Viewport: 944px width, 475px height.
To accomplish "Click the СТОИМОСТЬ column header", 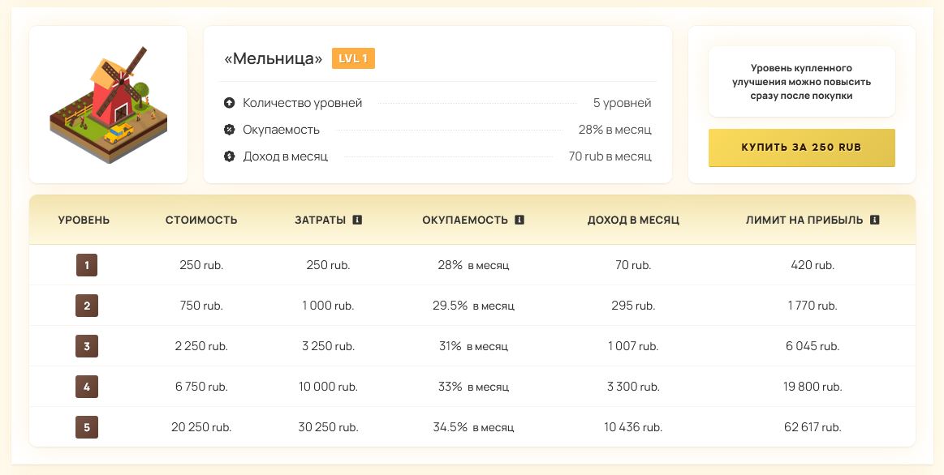I will click(x=201, y=220).
